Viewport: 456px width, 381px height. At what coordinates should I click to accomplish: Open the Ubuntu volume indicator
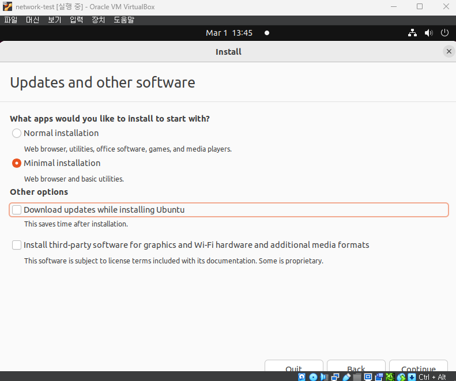click(x=428, y=33)
